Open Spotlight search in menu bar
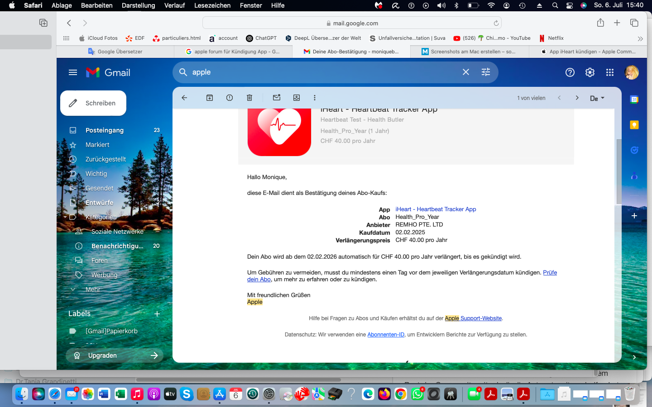This screenshot has height=407, width=652. click(x=555, y=5)
